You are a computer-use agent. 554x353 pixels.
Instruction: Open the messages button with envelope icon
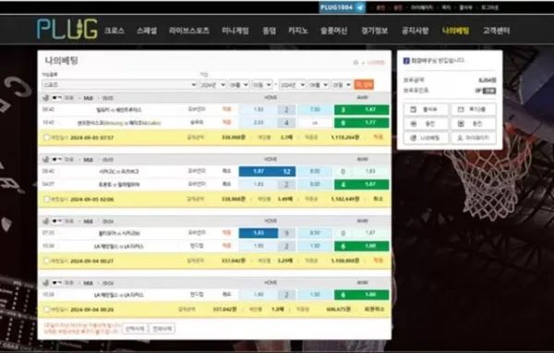[474, 110]
